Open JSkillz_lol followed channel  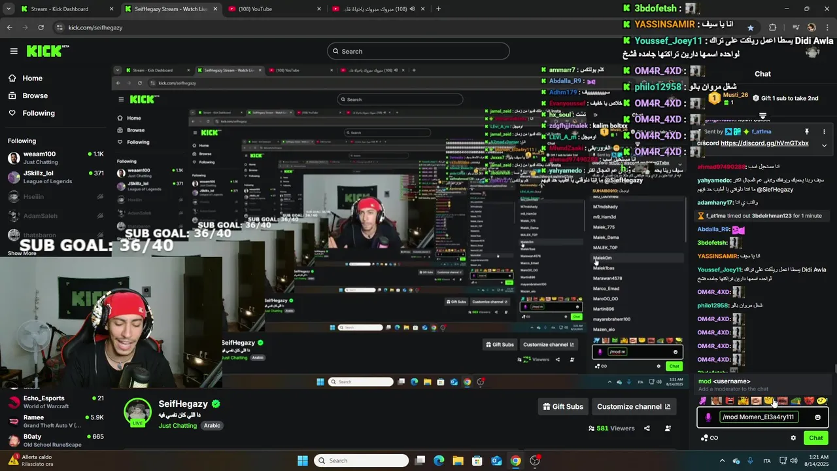coord(56,177)
